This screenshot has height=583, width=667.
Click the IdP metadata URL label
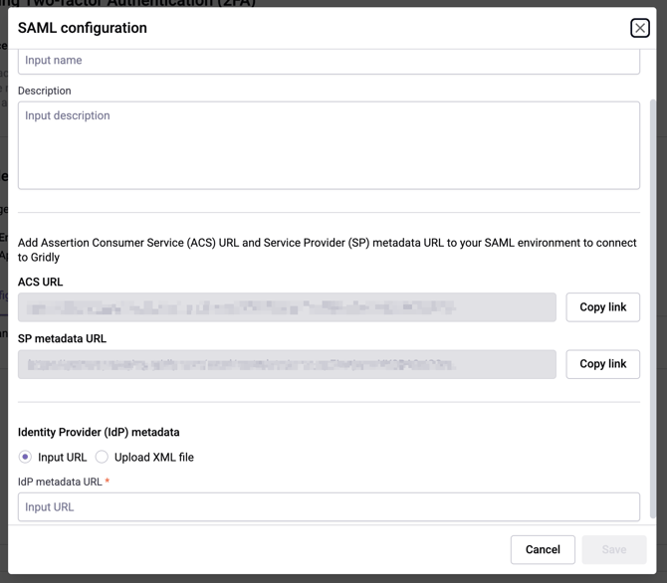[60, 482]
